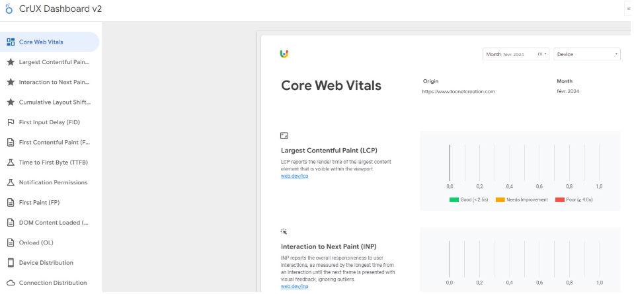The width and height of the screenshot is (634, 294).
Task: Click the DOM Content Loaded page item
Action: pyautogui.click(x=52, y=223)
